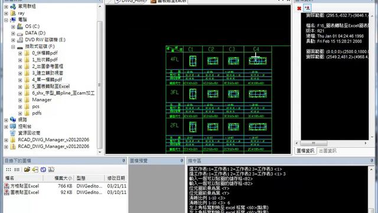
Task: Expand the 家用群組 node
Action: (x=6, y=7)
